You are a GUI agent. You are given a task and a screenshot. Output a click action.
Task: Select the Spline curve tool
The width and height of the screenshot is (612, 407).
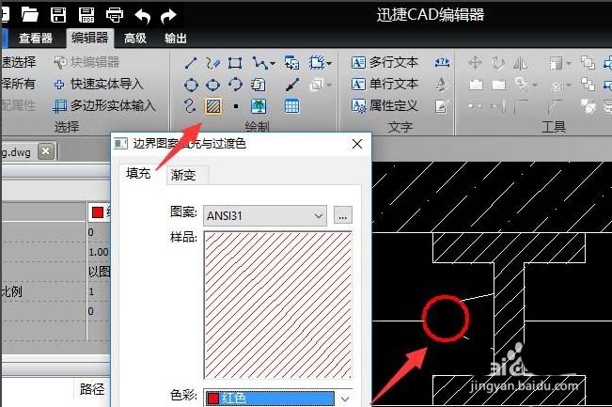pos(190,106)
